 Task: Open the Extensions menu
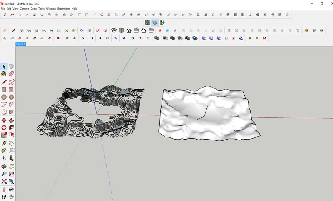(x=64, y=9)
